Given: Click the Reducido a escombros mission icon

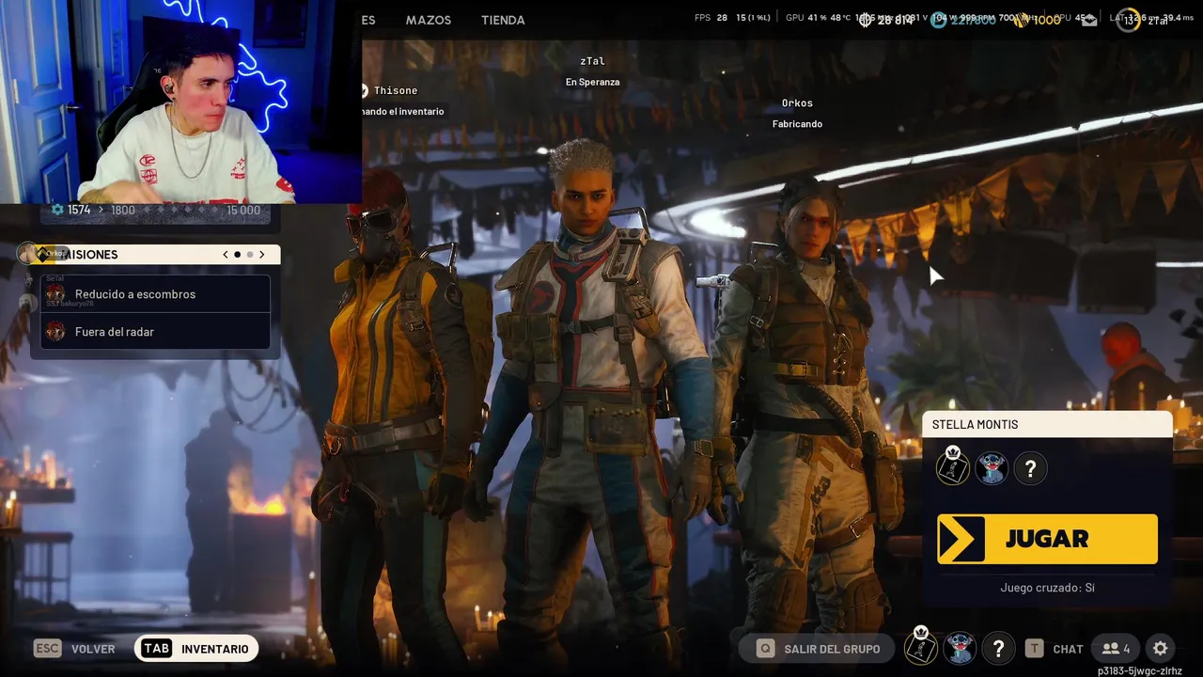Looking at the screenshot, I should [55, 294].
